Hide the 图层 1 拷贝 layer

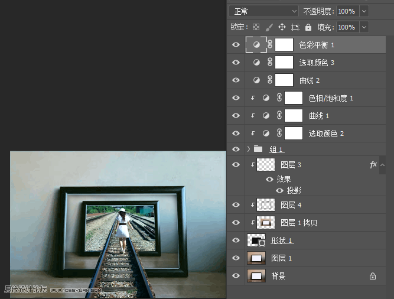(236, 222)
